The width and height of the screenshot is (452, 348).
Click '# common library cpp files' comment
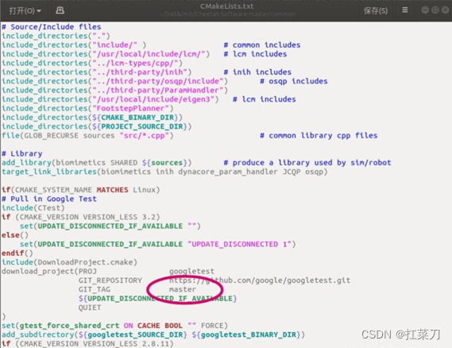[319, 136]
